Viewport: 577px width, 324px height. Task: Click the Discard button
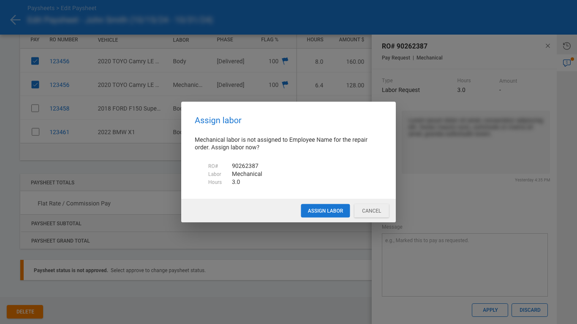pos(530,310)
